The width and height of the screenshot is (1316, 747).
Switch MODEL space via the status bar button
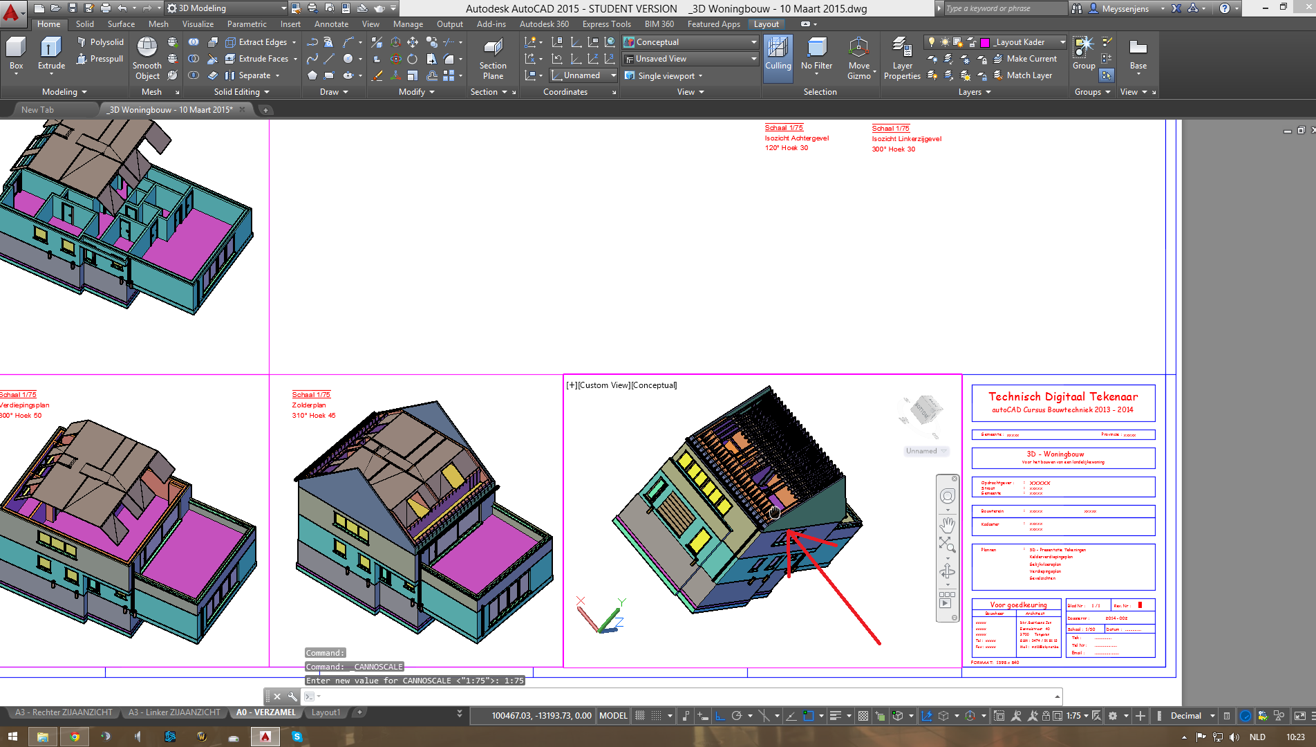[612, 715]
